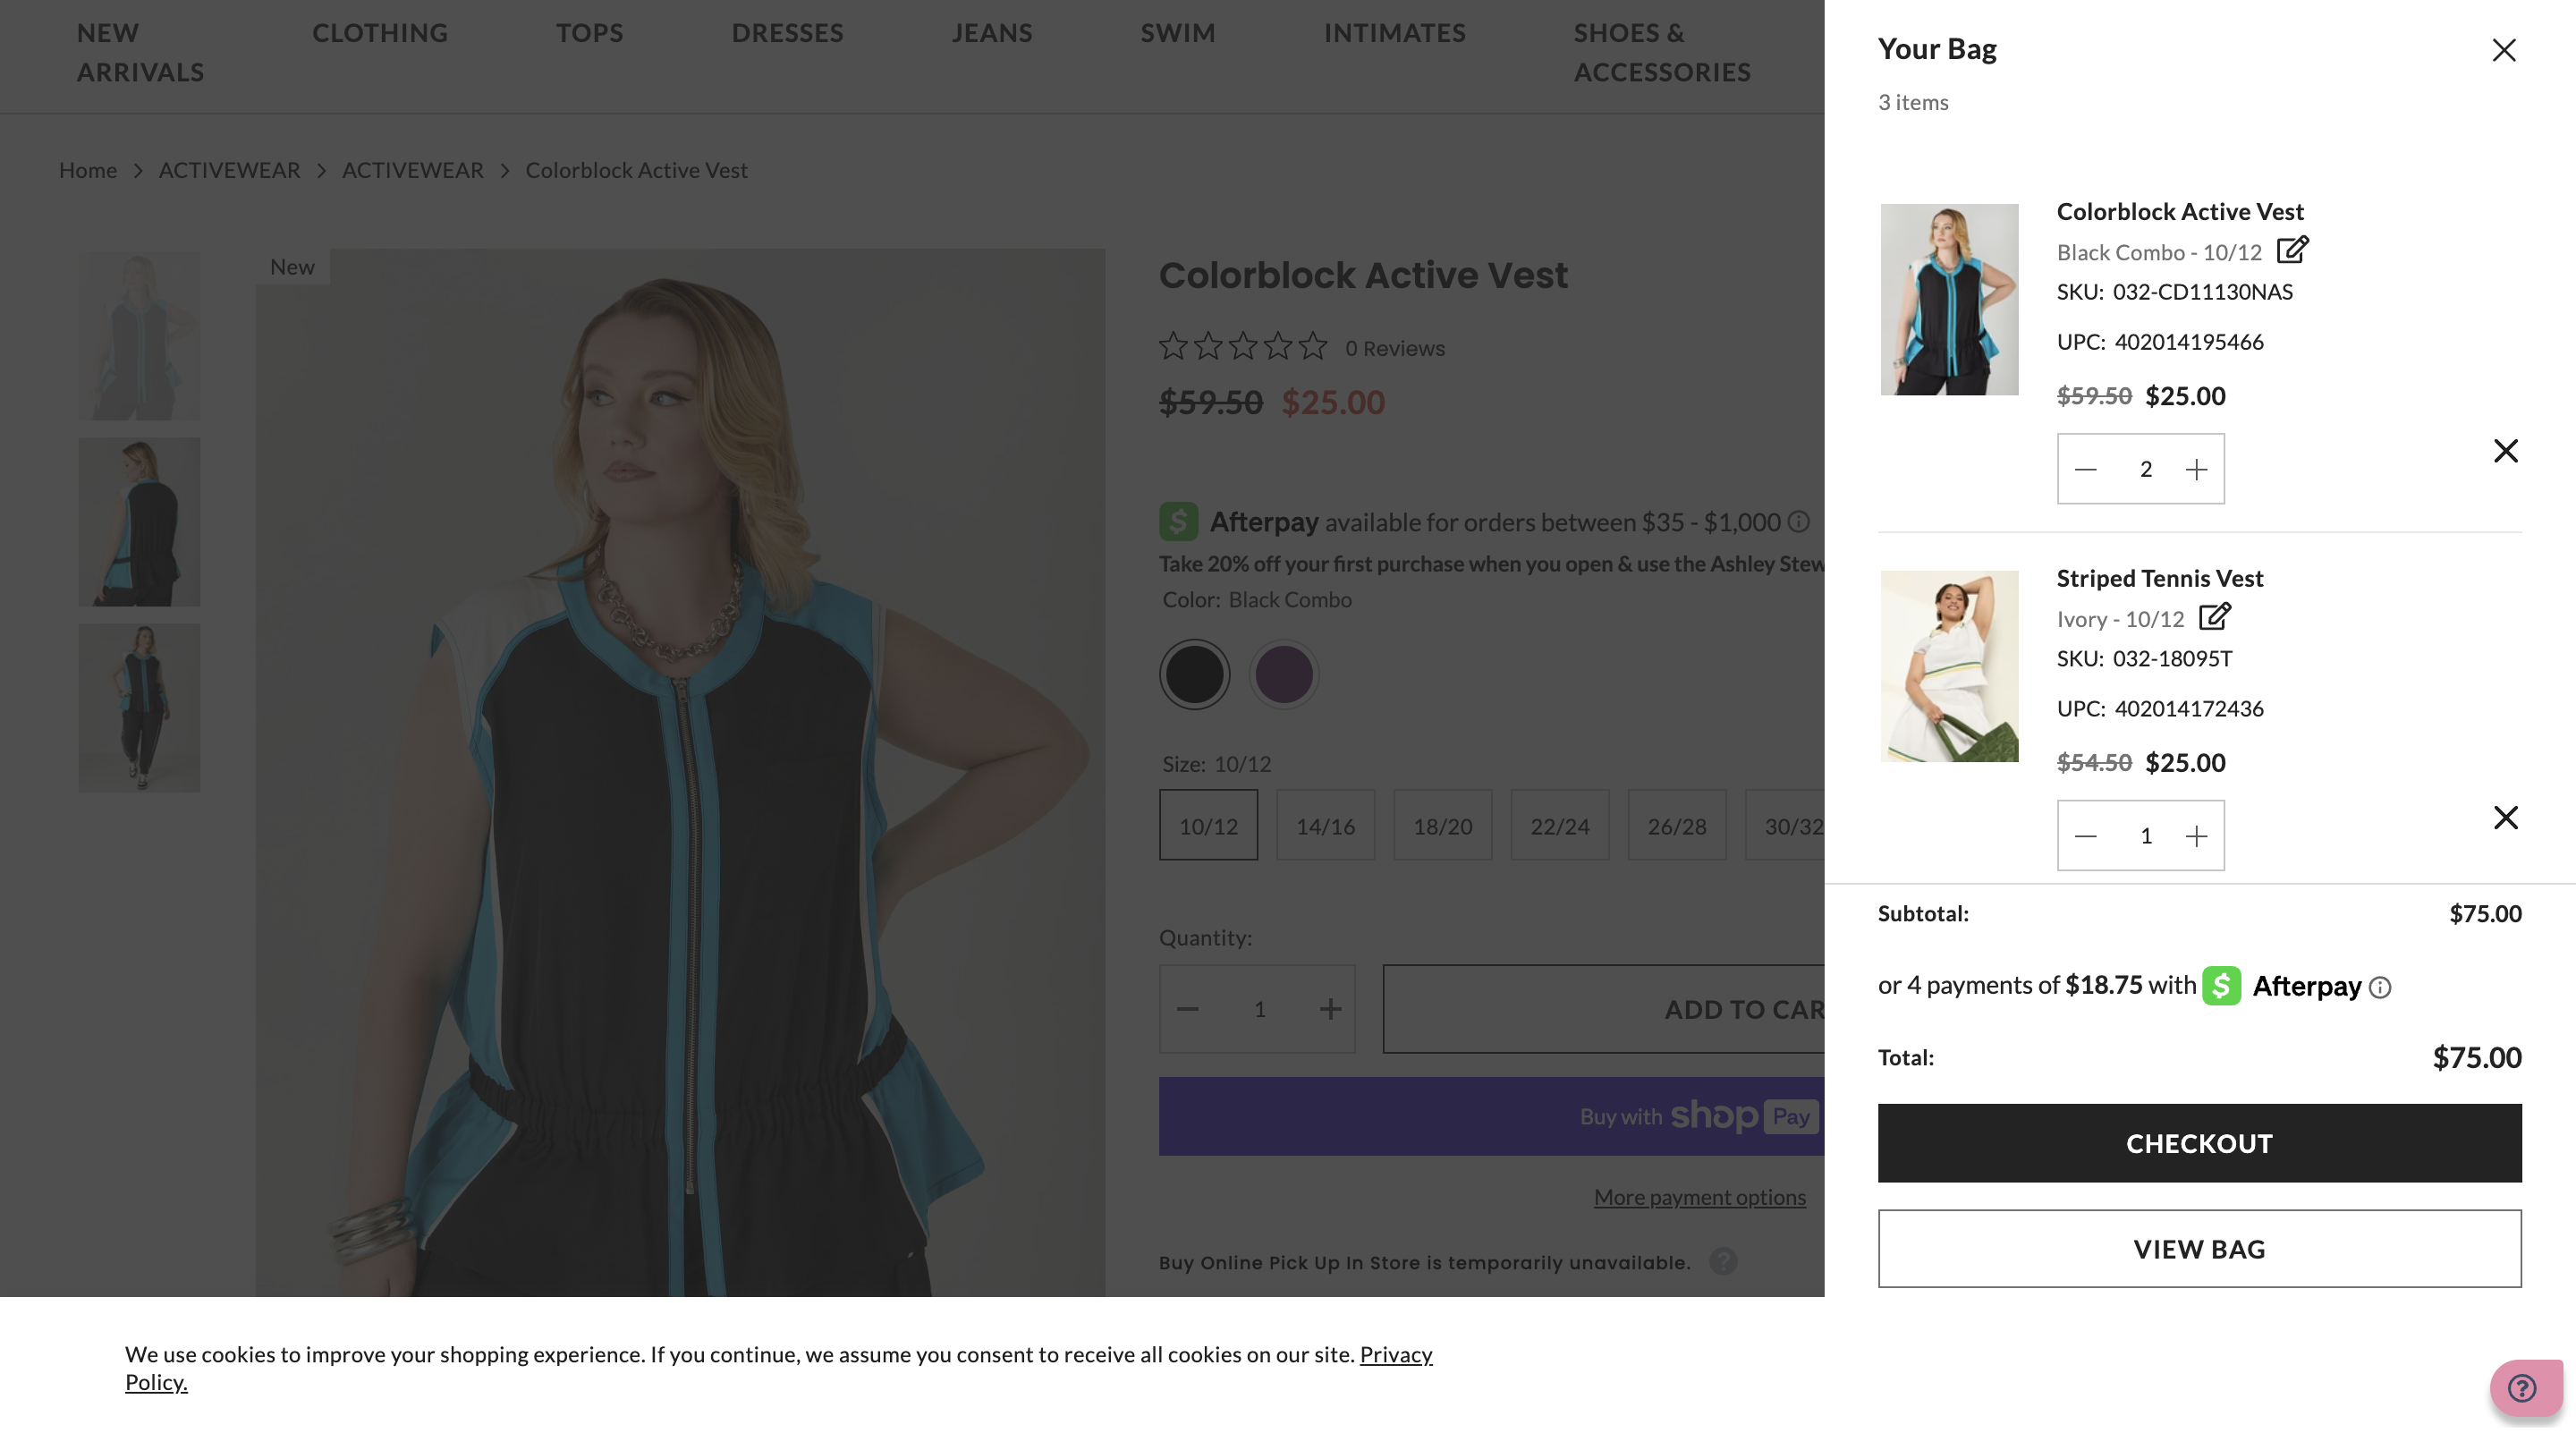Close the Your Bag panel
2576x1433 pixels.
click(2503, 50)
